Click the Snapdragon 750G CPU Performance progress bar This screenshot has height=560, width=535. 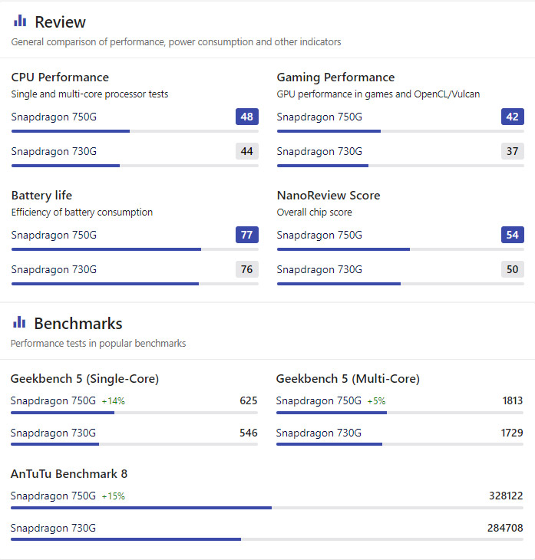[135, 131]
